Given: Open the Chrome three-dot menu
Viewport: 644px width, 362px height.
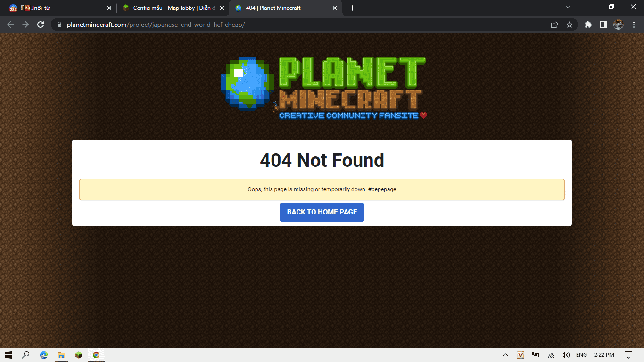Looking at the screenshot, I should pyautogui.click(x=633, y=25).
